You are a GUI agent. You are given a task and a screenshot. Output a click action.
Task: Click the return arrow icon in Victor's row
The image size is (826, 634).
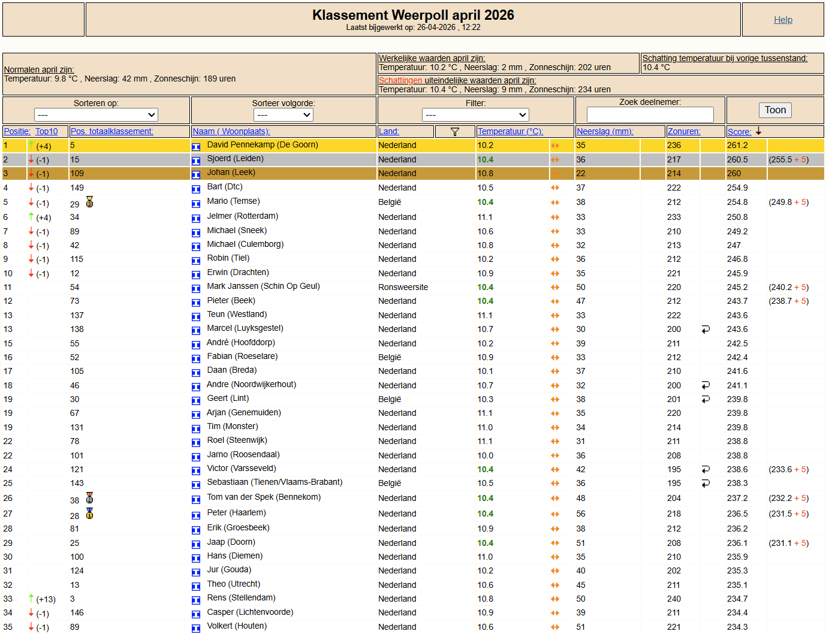click(706, 470)
